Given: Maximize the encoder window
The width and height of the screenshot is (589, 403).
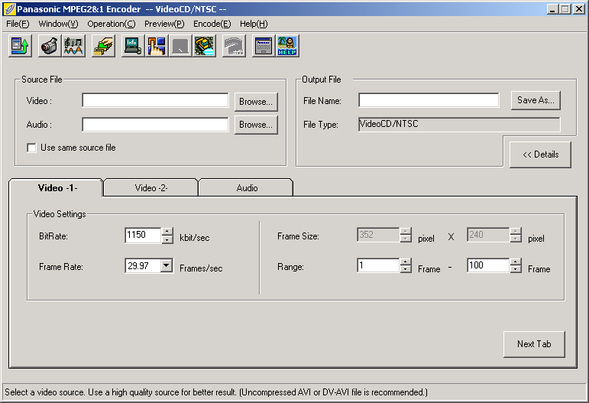Looking at the screenshot, I should pyautogui.click(x=565, y=9).
